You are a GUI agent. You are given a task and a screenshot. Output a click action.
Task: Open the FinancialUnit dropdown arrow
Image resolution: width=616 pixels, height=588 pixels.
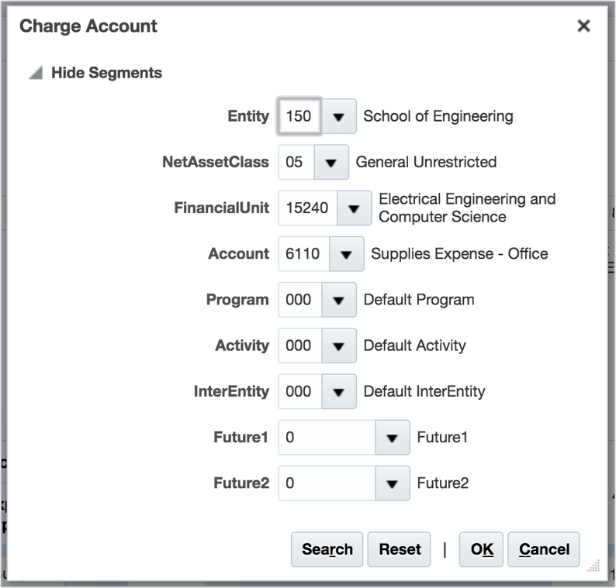(x=355, y=208)
